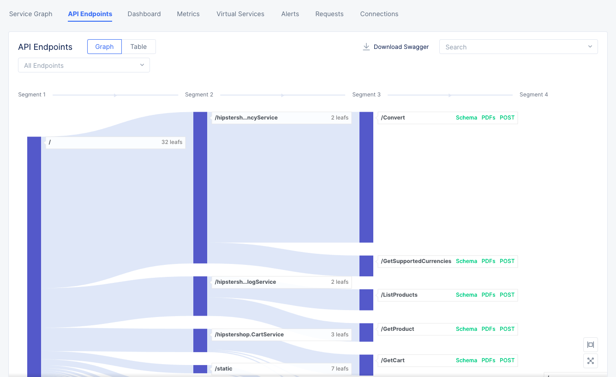The height and width of the screenshot is (377, 616).
Task: Open Schema for the /Convert endpoint
Action: point(466,117)
